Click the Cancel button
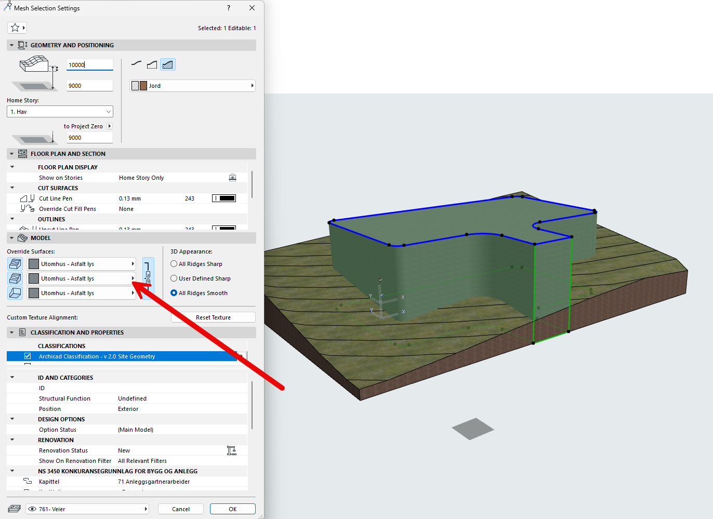 tap(181, 509)
